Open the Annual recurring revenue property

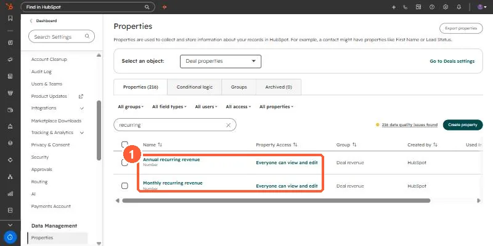click(x=171, y=159)
